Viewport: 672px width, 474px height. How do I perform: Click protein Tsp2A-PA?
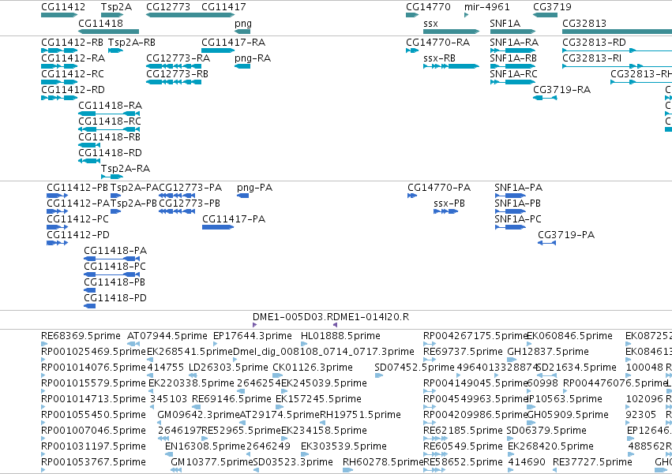(116, 196)
